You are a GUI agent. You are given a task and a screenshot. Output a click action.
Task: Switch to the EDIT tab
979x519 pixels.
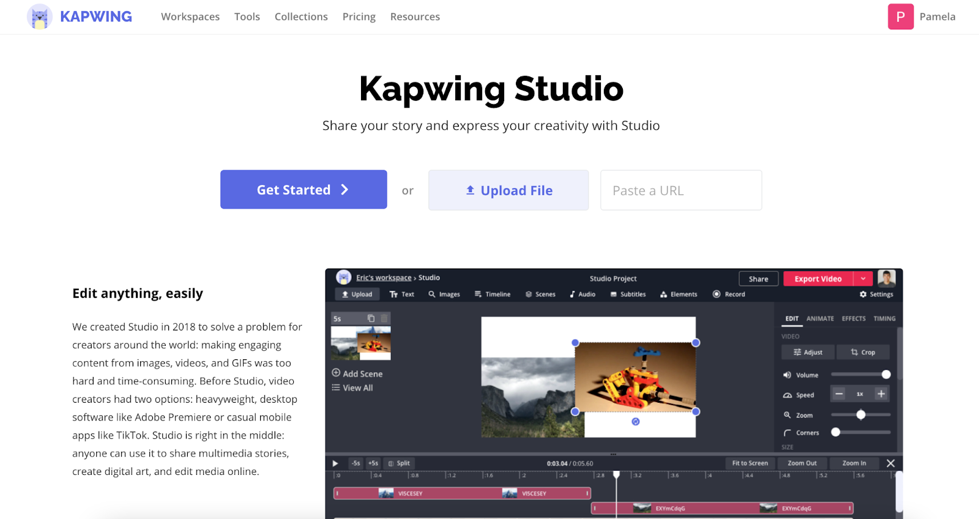pos(792,319)
